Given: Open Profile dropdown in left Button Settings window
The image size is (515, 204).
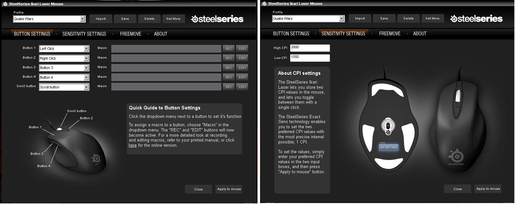Looking at the screenshot, I should tap(49, 19).
